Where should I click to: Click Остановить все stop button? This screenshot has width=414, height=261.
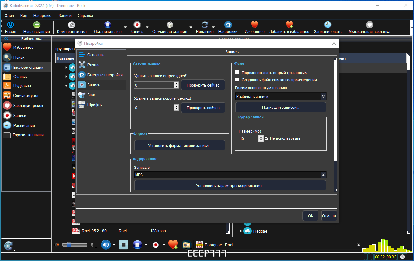[108, 27]
